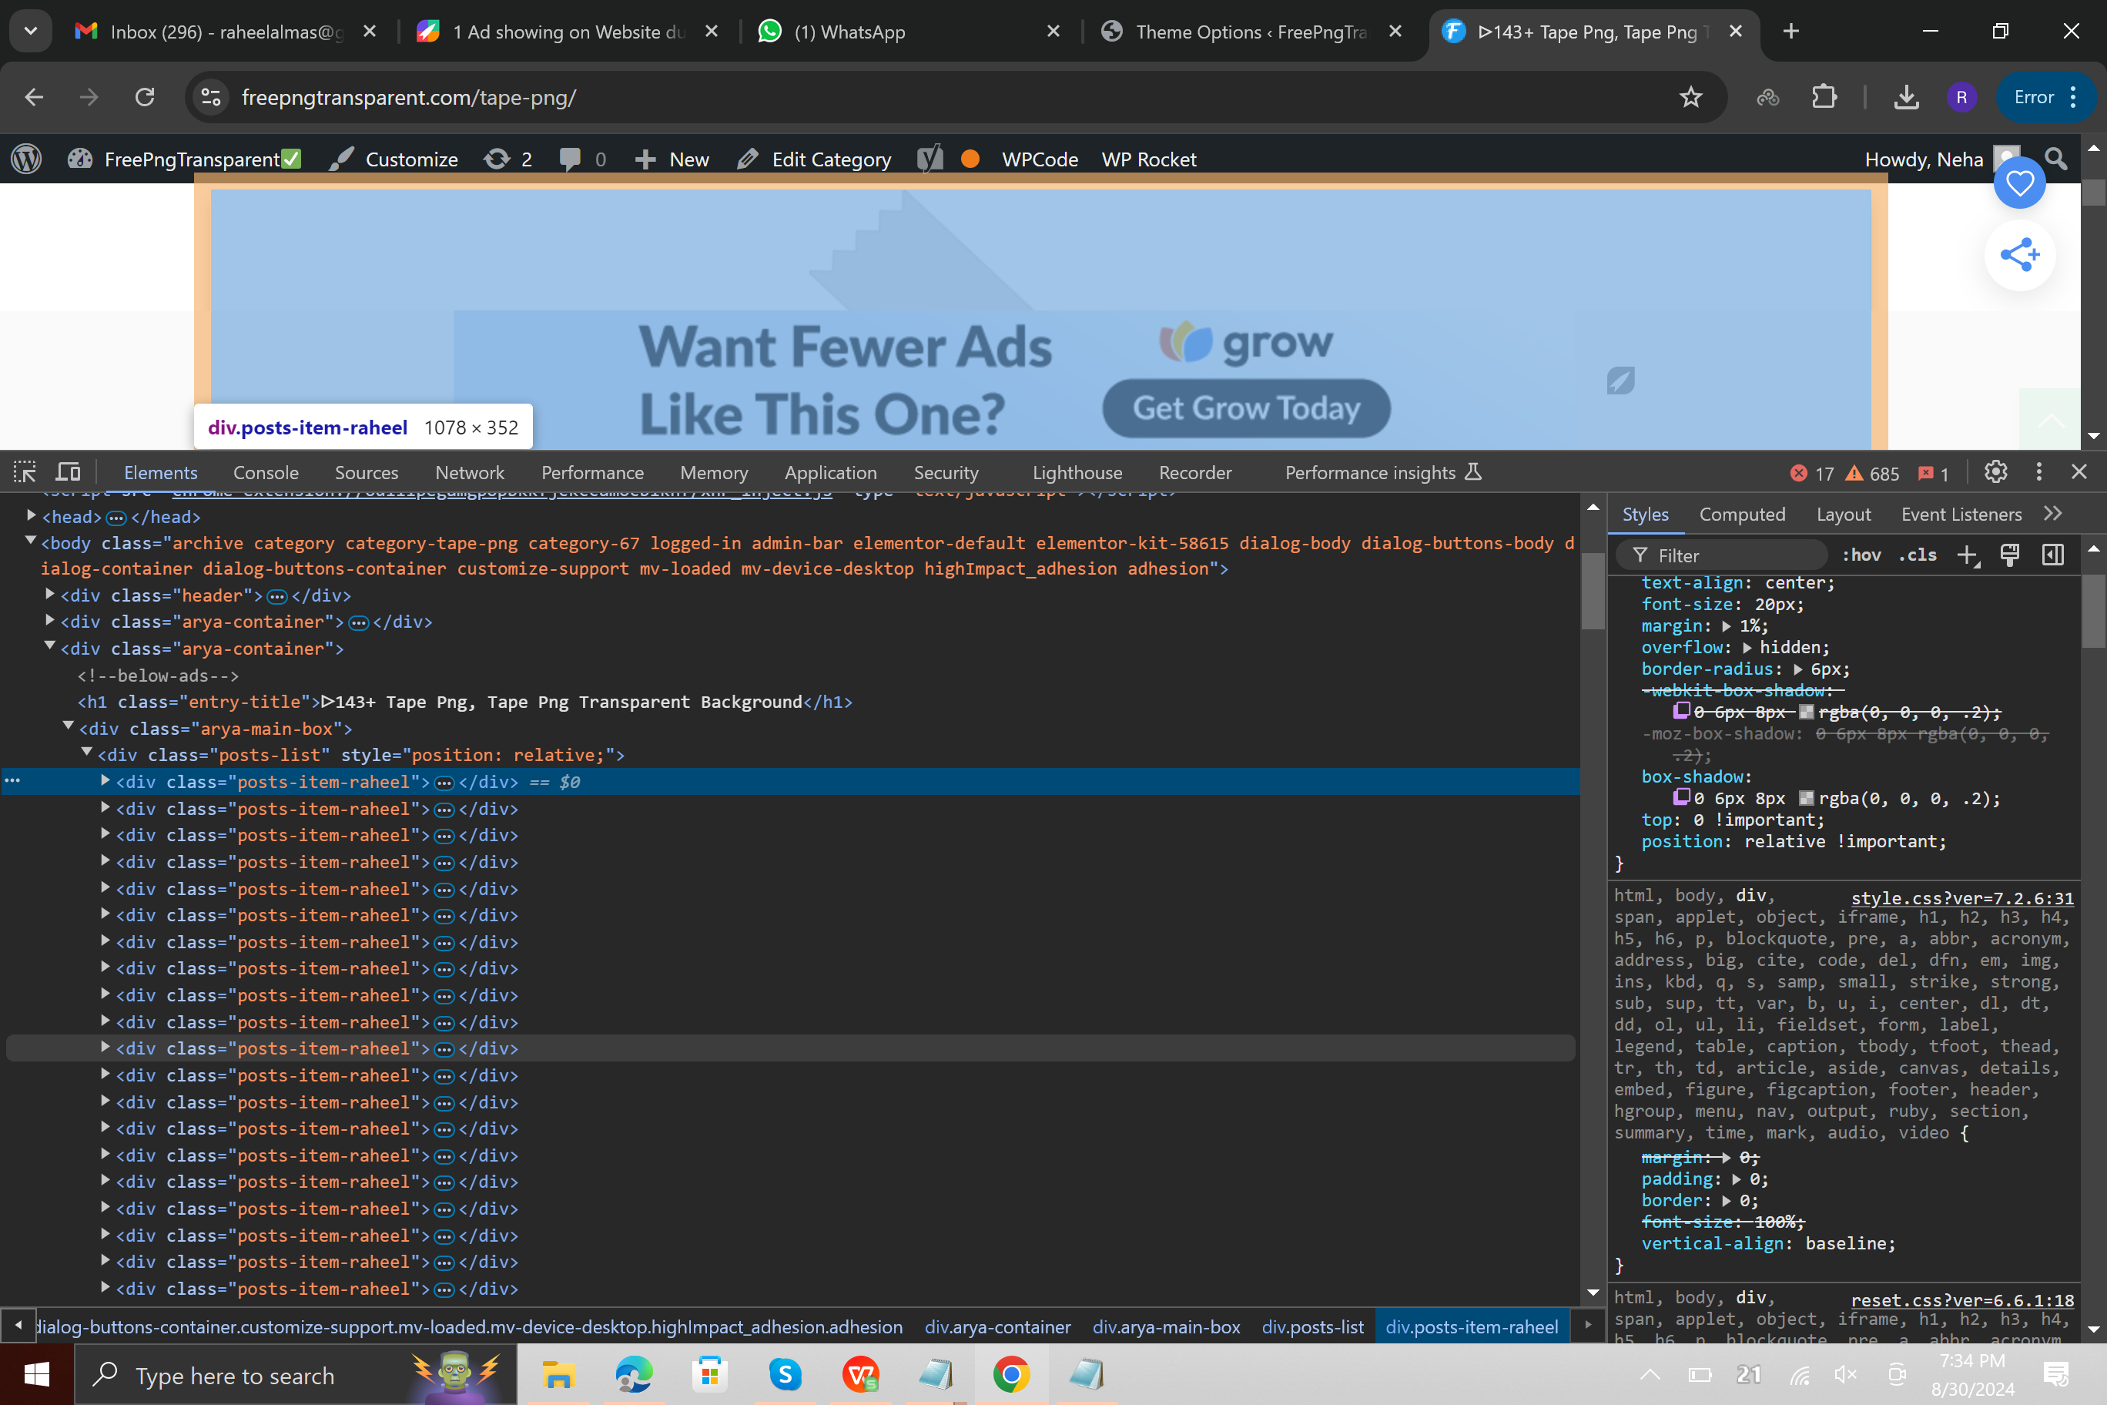Bookmark this page with the star icon

[1690, 97]
